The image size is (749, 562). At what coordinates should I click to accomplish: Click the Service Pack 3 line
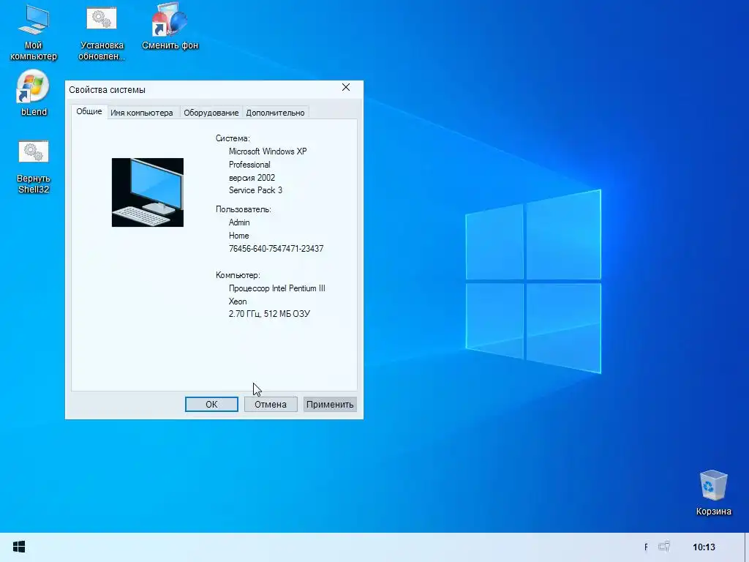[255, 190]
